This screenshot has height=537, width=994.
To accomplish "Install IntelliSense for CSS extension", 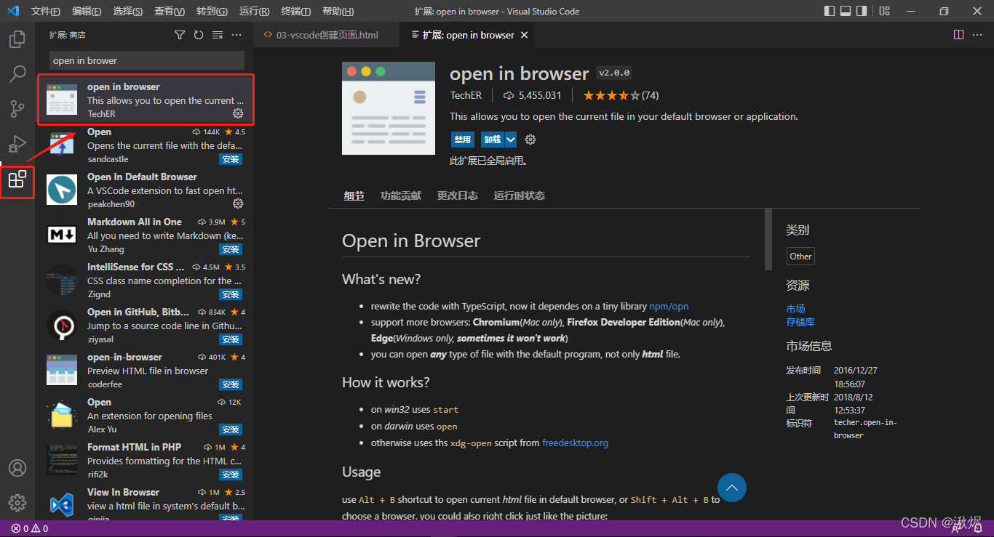I will (x=231, y=294).
